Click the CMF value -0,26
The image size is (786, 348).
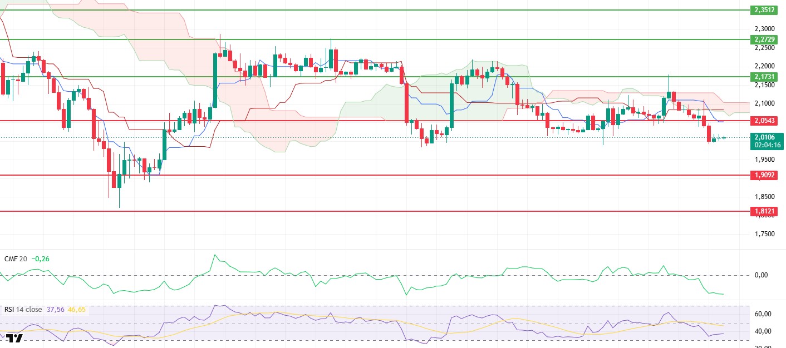(41, 258)
